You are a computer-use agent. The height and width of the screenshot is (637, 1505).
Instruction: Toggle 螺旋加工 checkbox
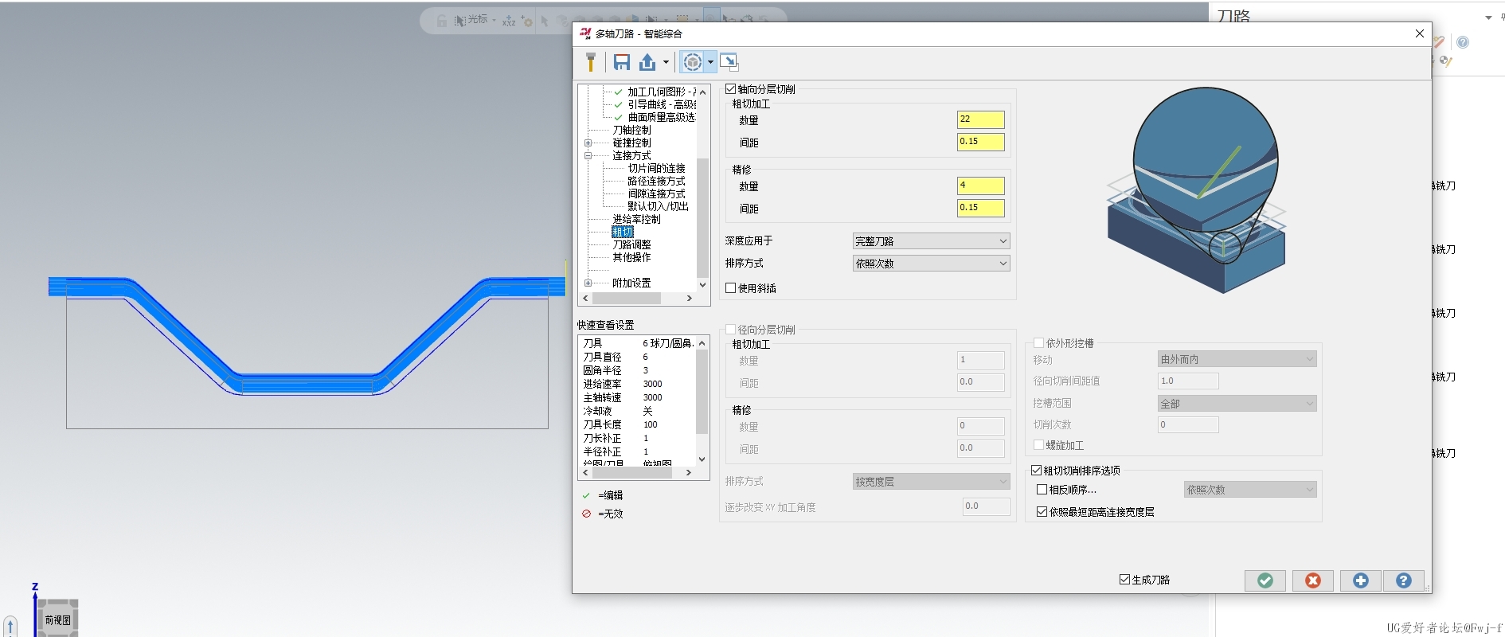1038,445
